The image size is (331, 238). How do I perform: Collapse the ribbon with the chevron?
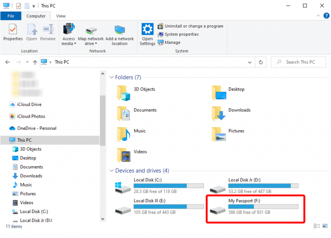pyautogui.click(x=318, y=16)
